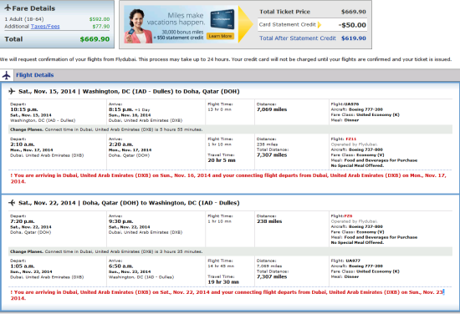Click the Learn More button in the ad

[220, 36]
